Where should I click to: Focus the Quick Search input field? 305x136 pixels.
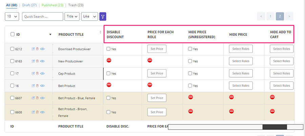(43, 17)
